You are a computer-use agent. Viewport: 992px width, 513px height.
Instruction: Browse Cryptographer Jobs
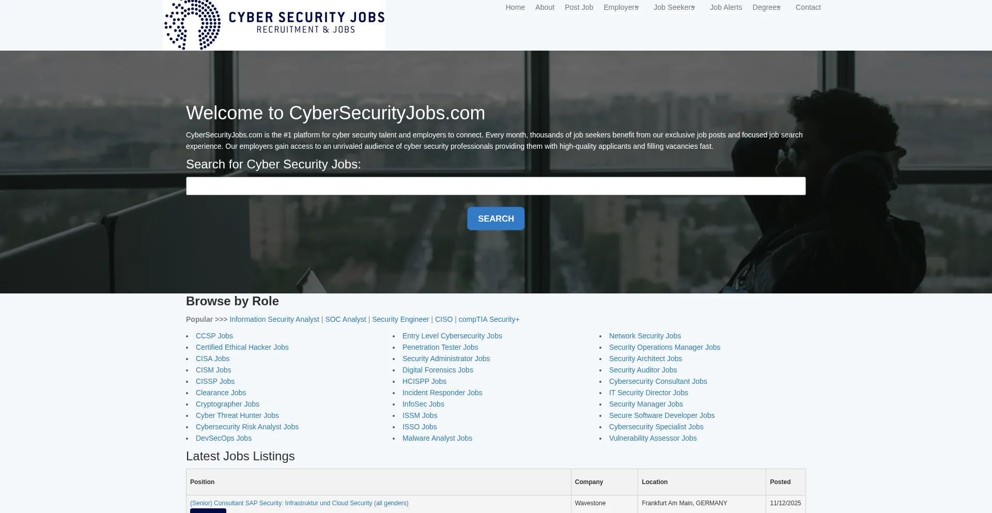[227, 404]
